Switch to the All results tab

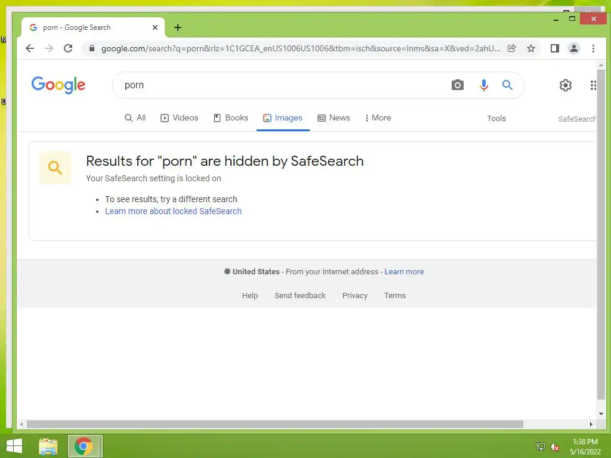[x=135, y=117]
